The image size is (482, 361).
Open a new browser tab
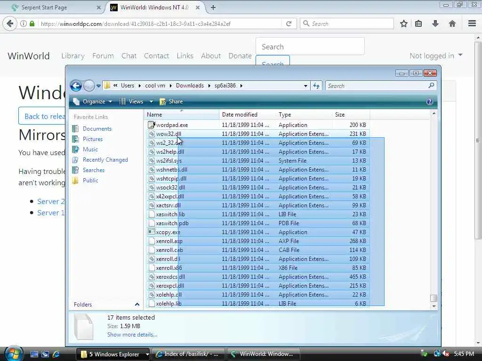(213, 8)
